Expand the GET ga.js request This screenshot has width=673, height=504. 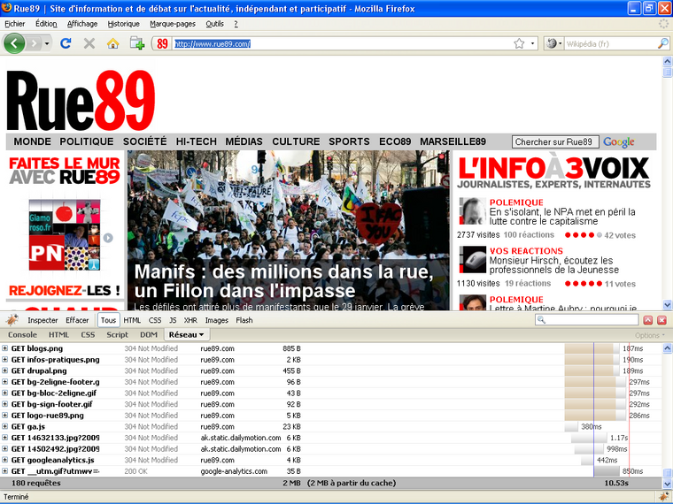(x=5, y=426)
